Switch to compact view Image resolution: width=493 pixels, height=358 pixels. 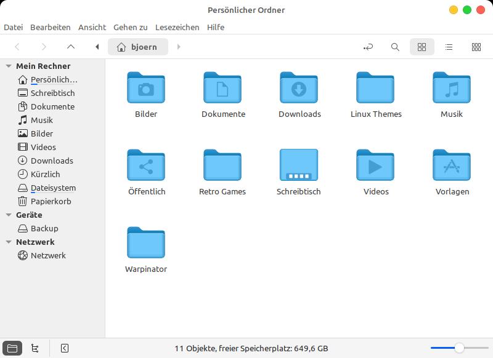point(476,47)
